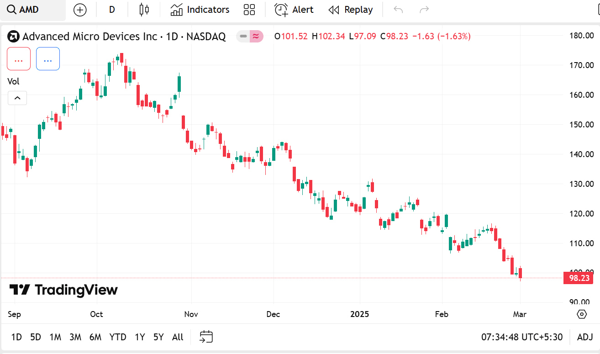
Task: Open indicator templates grid icon
Action: coord(249,10)
